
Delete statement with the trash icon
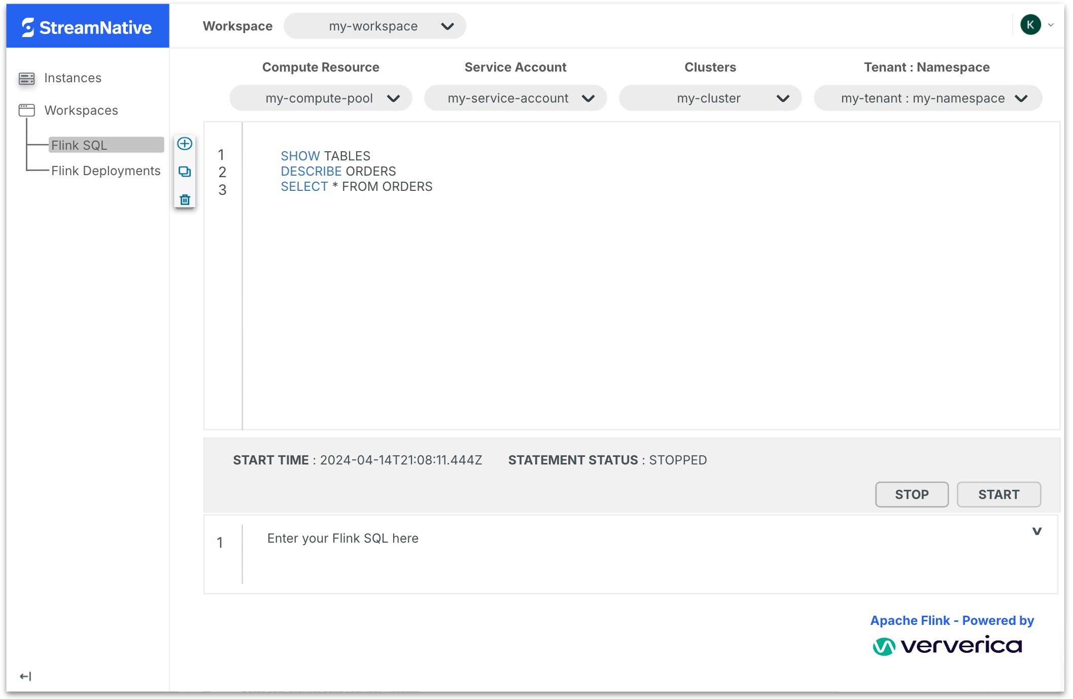[185, 199]
